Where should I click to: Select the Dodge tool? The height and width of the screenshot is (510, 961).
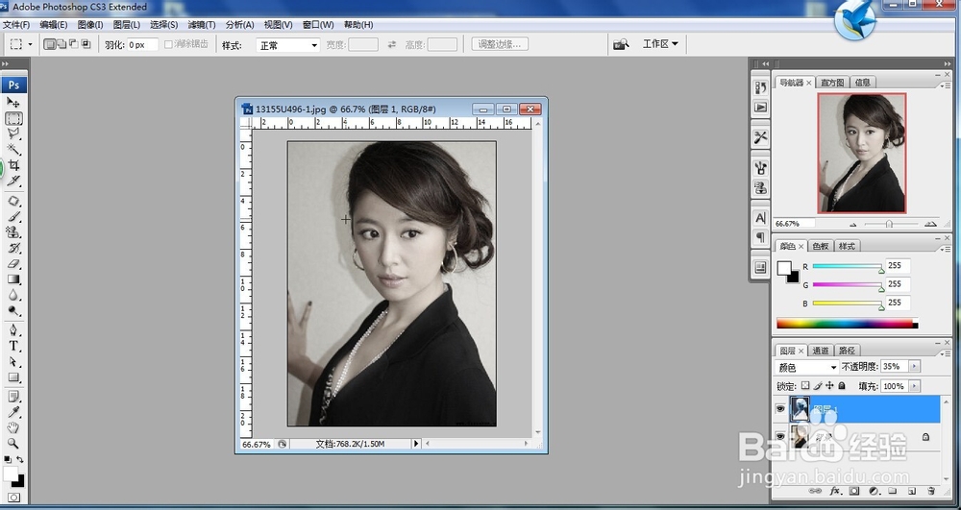click(x=13, y=311)
